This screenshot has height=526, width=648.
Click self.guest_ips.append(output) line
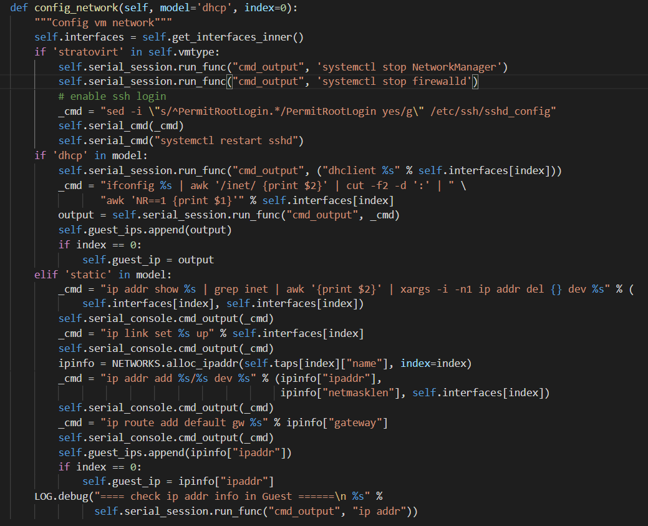click(145, 230)
